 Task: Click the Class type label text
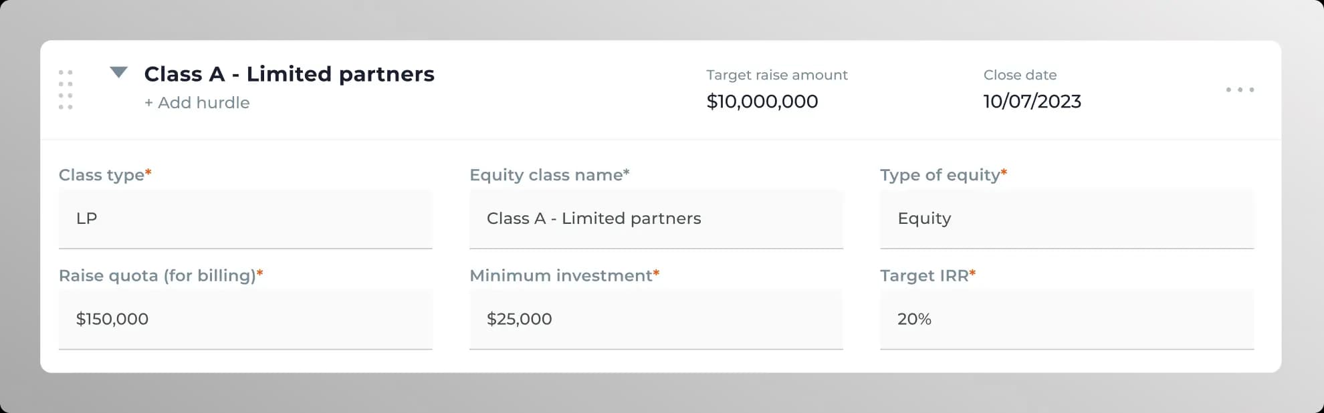[102, 175]
